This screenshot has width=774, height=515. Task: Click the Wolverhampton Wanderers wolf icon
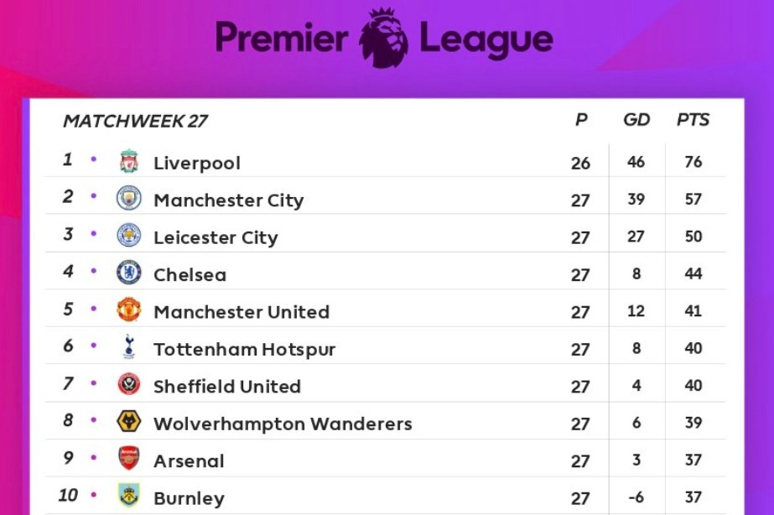(128, 422)
